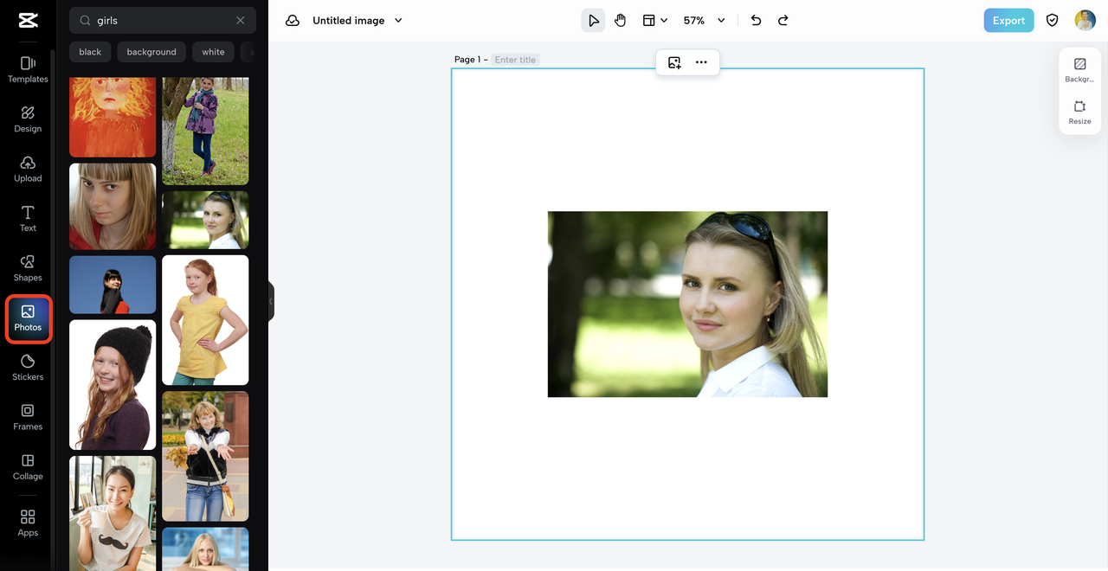Click the Page 1 label
Image resolution: width=1108 pixels, height=571 pixels.
pos(467,60)
